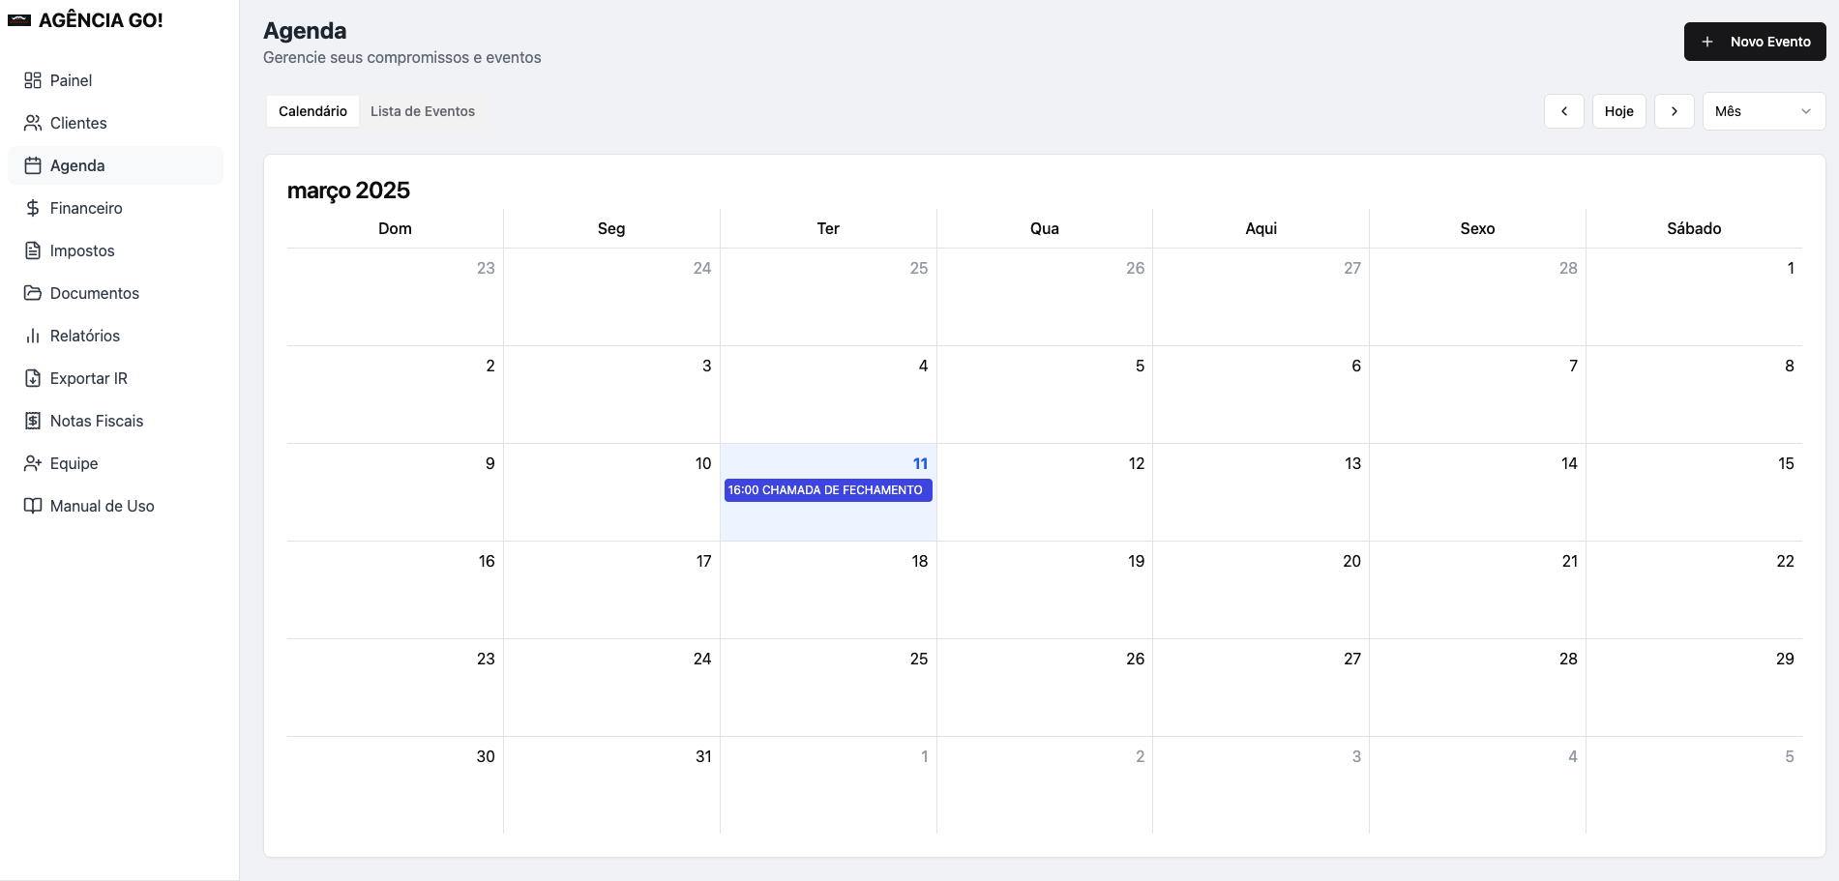This screenshot has height=881, width=1839.
Task: Select day 3 in the Seg column
Action: pyautogui.click(x=707, y=366)
